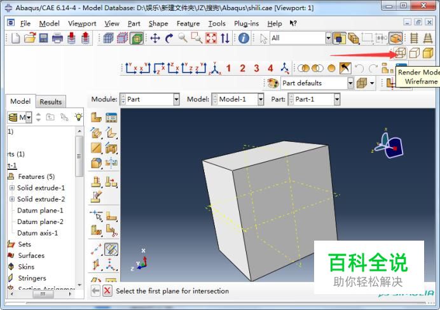Select the Magnify View tool
The image size is (440, 310).
point(182,38)
